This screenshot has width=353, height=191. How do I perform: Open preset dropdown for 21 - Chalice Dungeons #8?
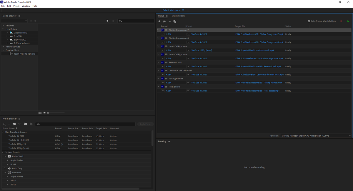click(188, 42)
